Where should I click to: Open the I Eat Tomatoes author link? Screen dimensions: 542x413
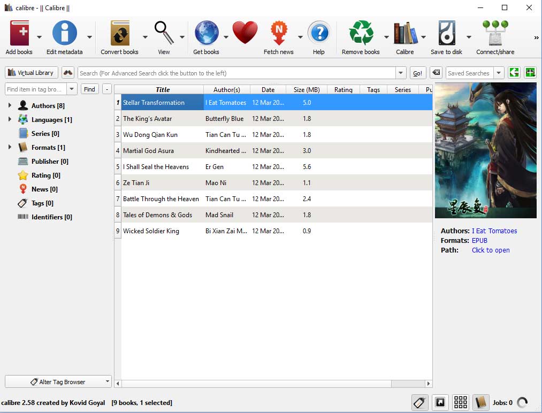[x=494, y=231]
